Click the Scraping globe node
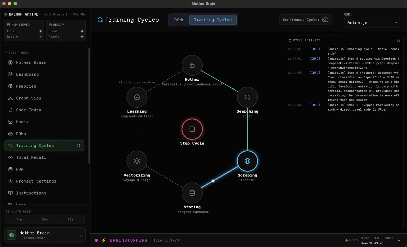The height and width of the screenshot is (247, 407). pos(247,161)
